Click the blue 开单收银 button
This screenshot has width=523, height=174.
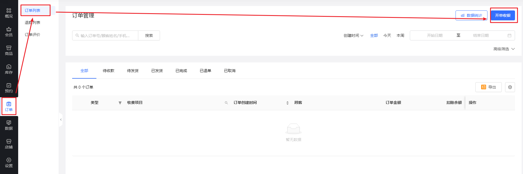pyautogui.click(x=503, y=15)
